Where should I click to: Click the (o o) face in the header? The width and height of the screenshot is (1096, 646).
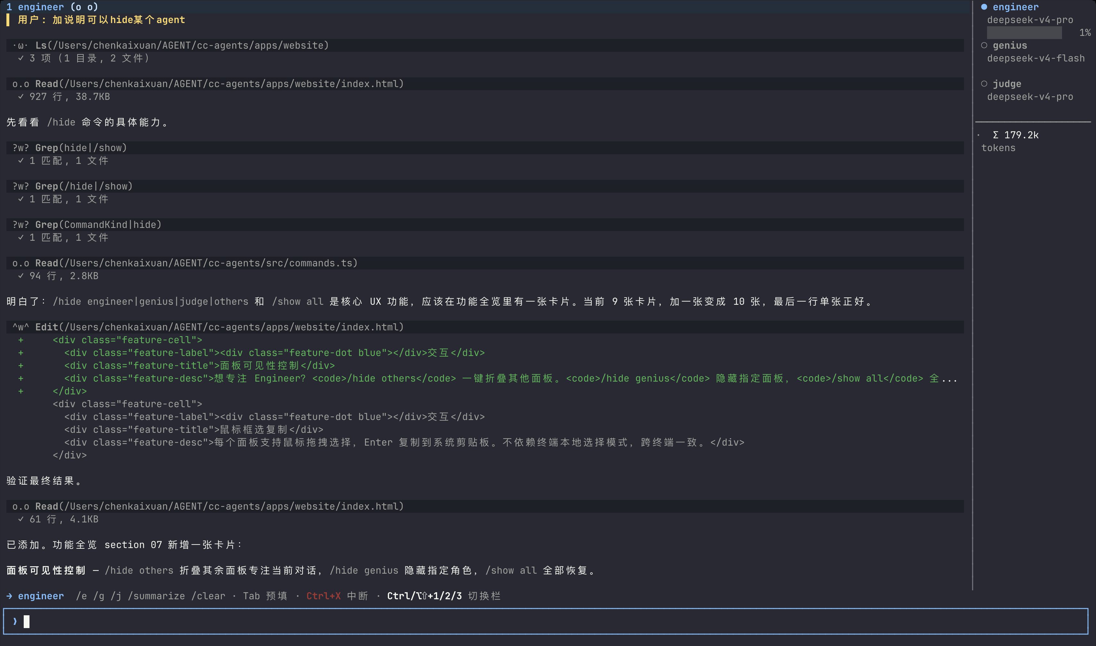pyautogui.click(x=84, y=7)
